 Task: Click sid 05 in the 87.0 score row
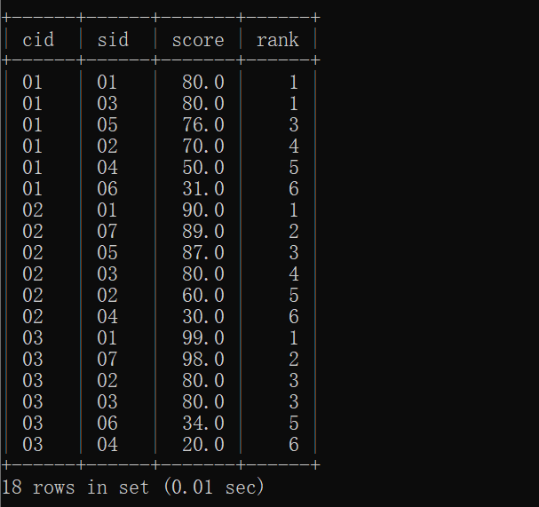[x=107, y=253]
